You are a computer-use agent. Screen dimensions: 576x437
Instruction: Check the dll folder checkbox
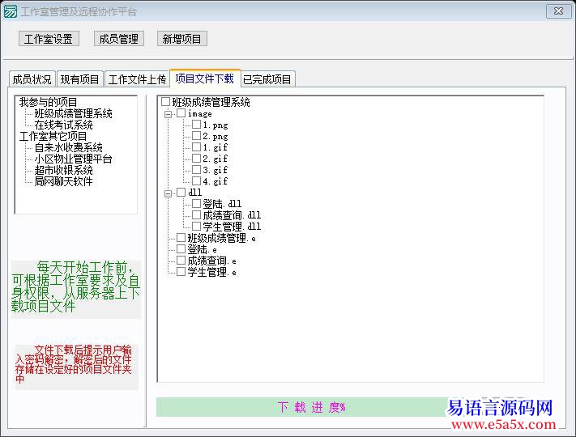[181, 193]
